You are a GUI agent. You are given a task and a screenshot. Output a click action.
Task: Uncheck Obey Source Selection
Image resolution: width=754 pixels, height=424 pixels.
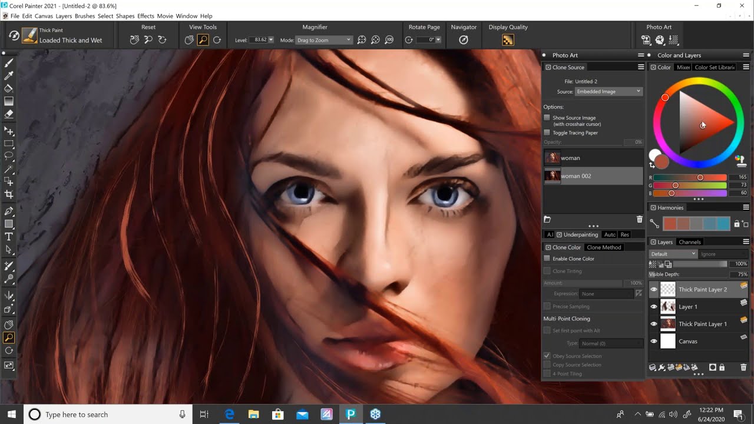click(x=547, y=356)
